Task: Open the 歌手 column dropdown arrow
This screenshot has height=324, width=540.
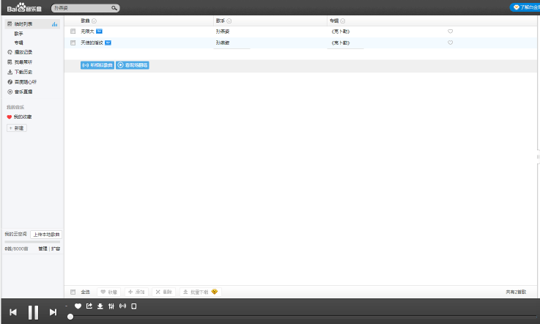Action: (229, 21)
